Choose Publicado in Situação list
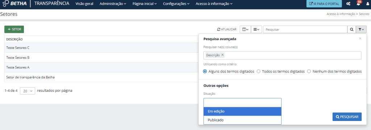The height and width of the screenshot is (130, 371). (242, 120)
